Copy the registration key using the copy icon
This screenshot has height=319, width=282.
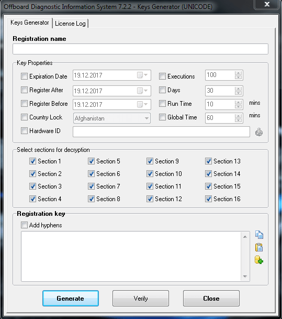259,235
